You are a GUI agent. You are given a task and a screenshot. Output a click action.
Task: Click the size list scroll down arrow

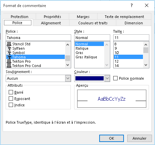tap(146, 65)
